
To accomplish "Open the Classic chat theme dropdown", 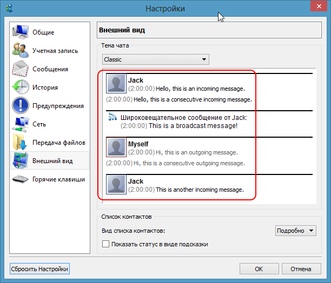I will [x=155, y=59].
